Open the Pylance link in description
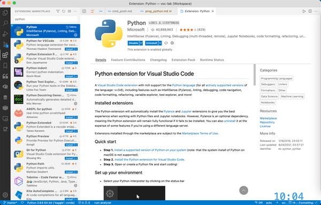This screenshot has width=321, height=205. pos(169,111)
